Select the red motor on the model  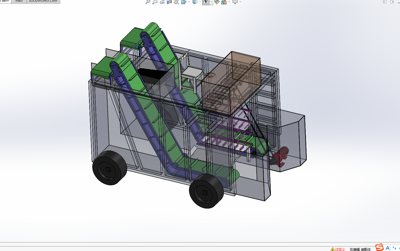click(280, 157)
